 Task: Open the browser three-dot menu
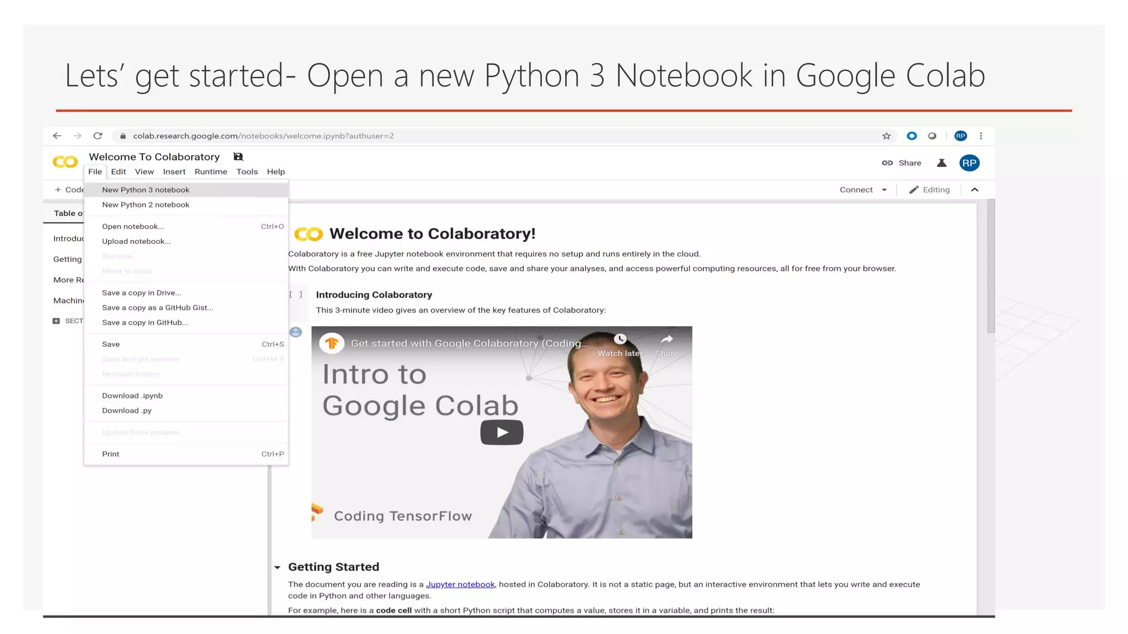click(981, 136)
